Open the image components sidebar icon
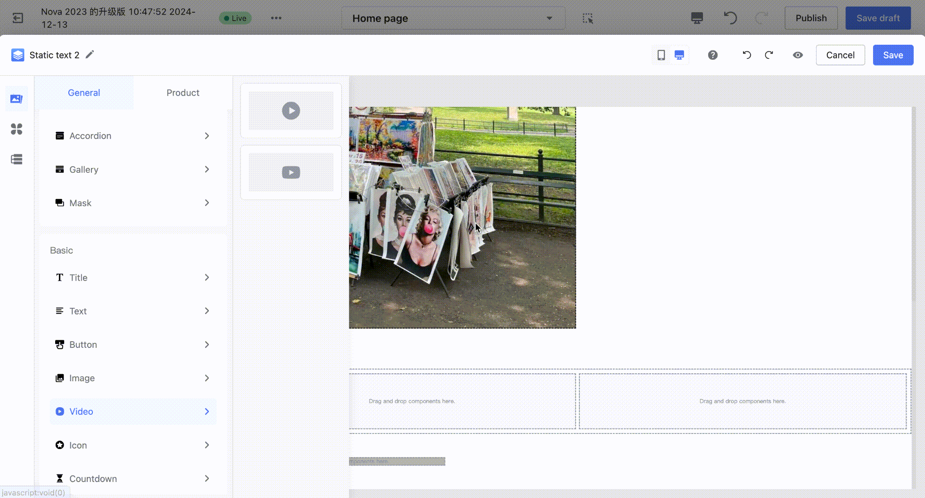 point(17,99)
